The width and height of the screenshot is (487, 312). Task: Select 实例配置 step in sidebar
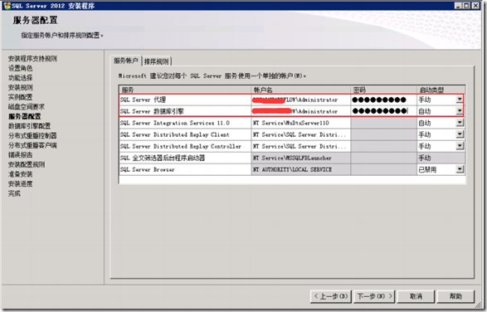(20, 97)
